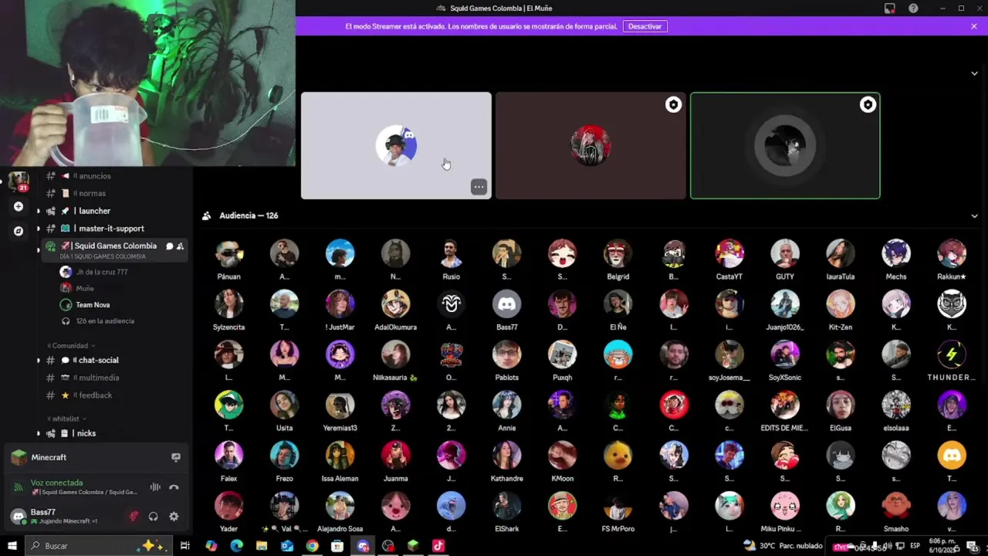Click the three-dots options on first speaker tile

click(x=479, y=187)
